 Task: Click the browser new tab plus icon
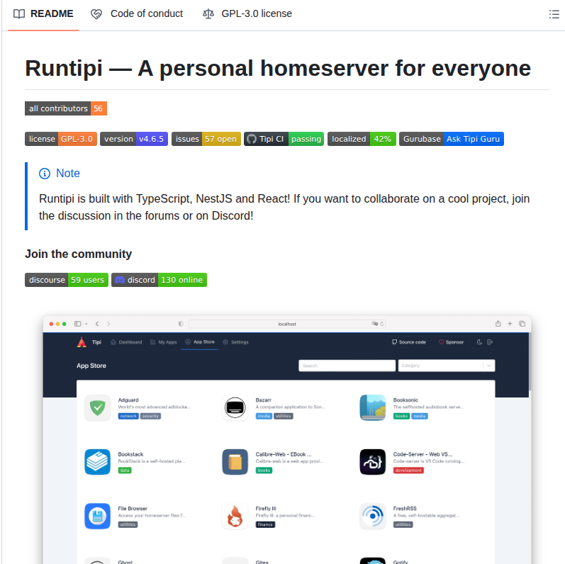(x=510, y=324)
